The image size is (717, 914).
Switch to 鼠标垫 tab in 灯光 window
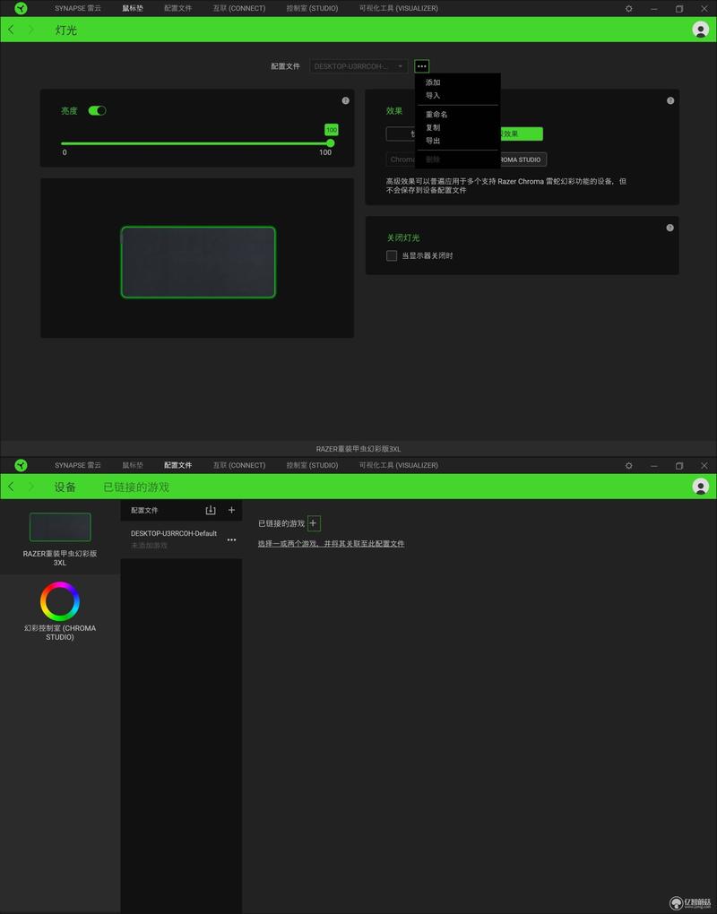[x=133, y=8]
